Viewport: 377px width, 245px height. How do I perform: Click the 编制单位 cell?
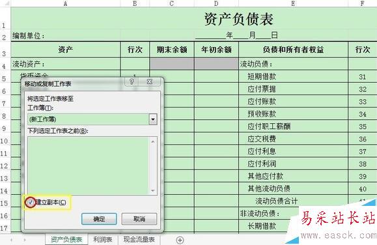tap(65, 36)
